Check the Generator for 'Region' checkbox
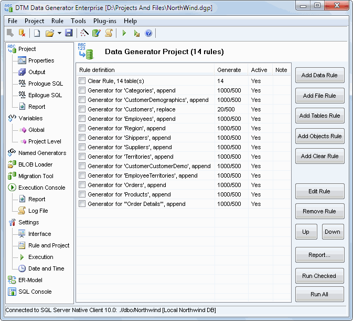Screen dimensions: 353x321 (82, 128)
